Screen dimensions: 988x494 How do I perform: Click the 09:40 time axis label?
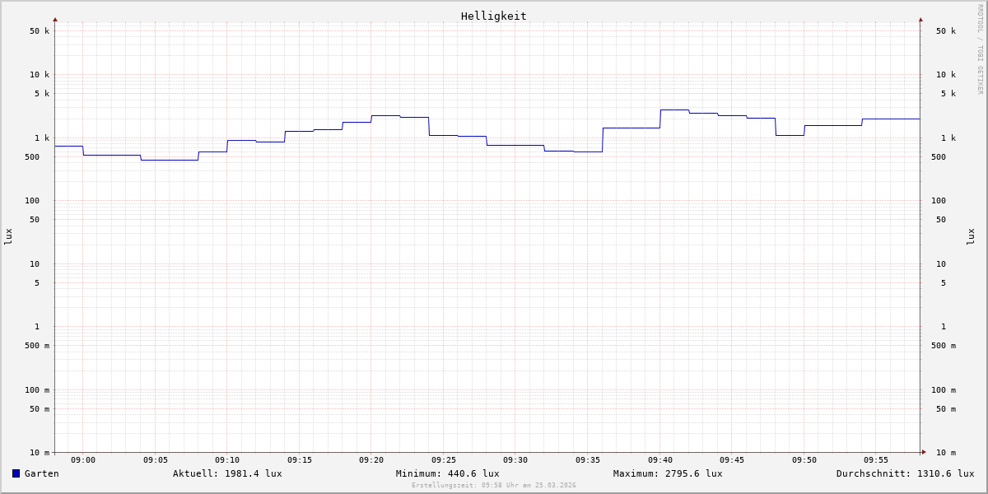point(660,460)
